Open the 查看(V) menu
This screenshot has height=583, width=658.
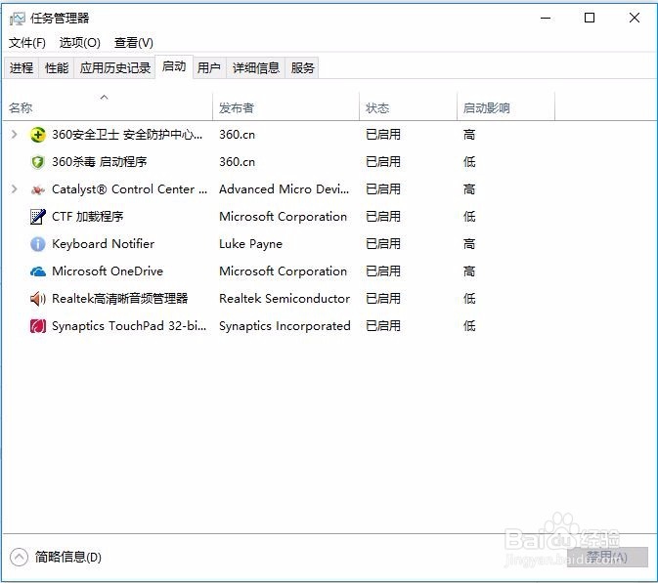[133, 43]
